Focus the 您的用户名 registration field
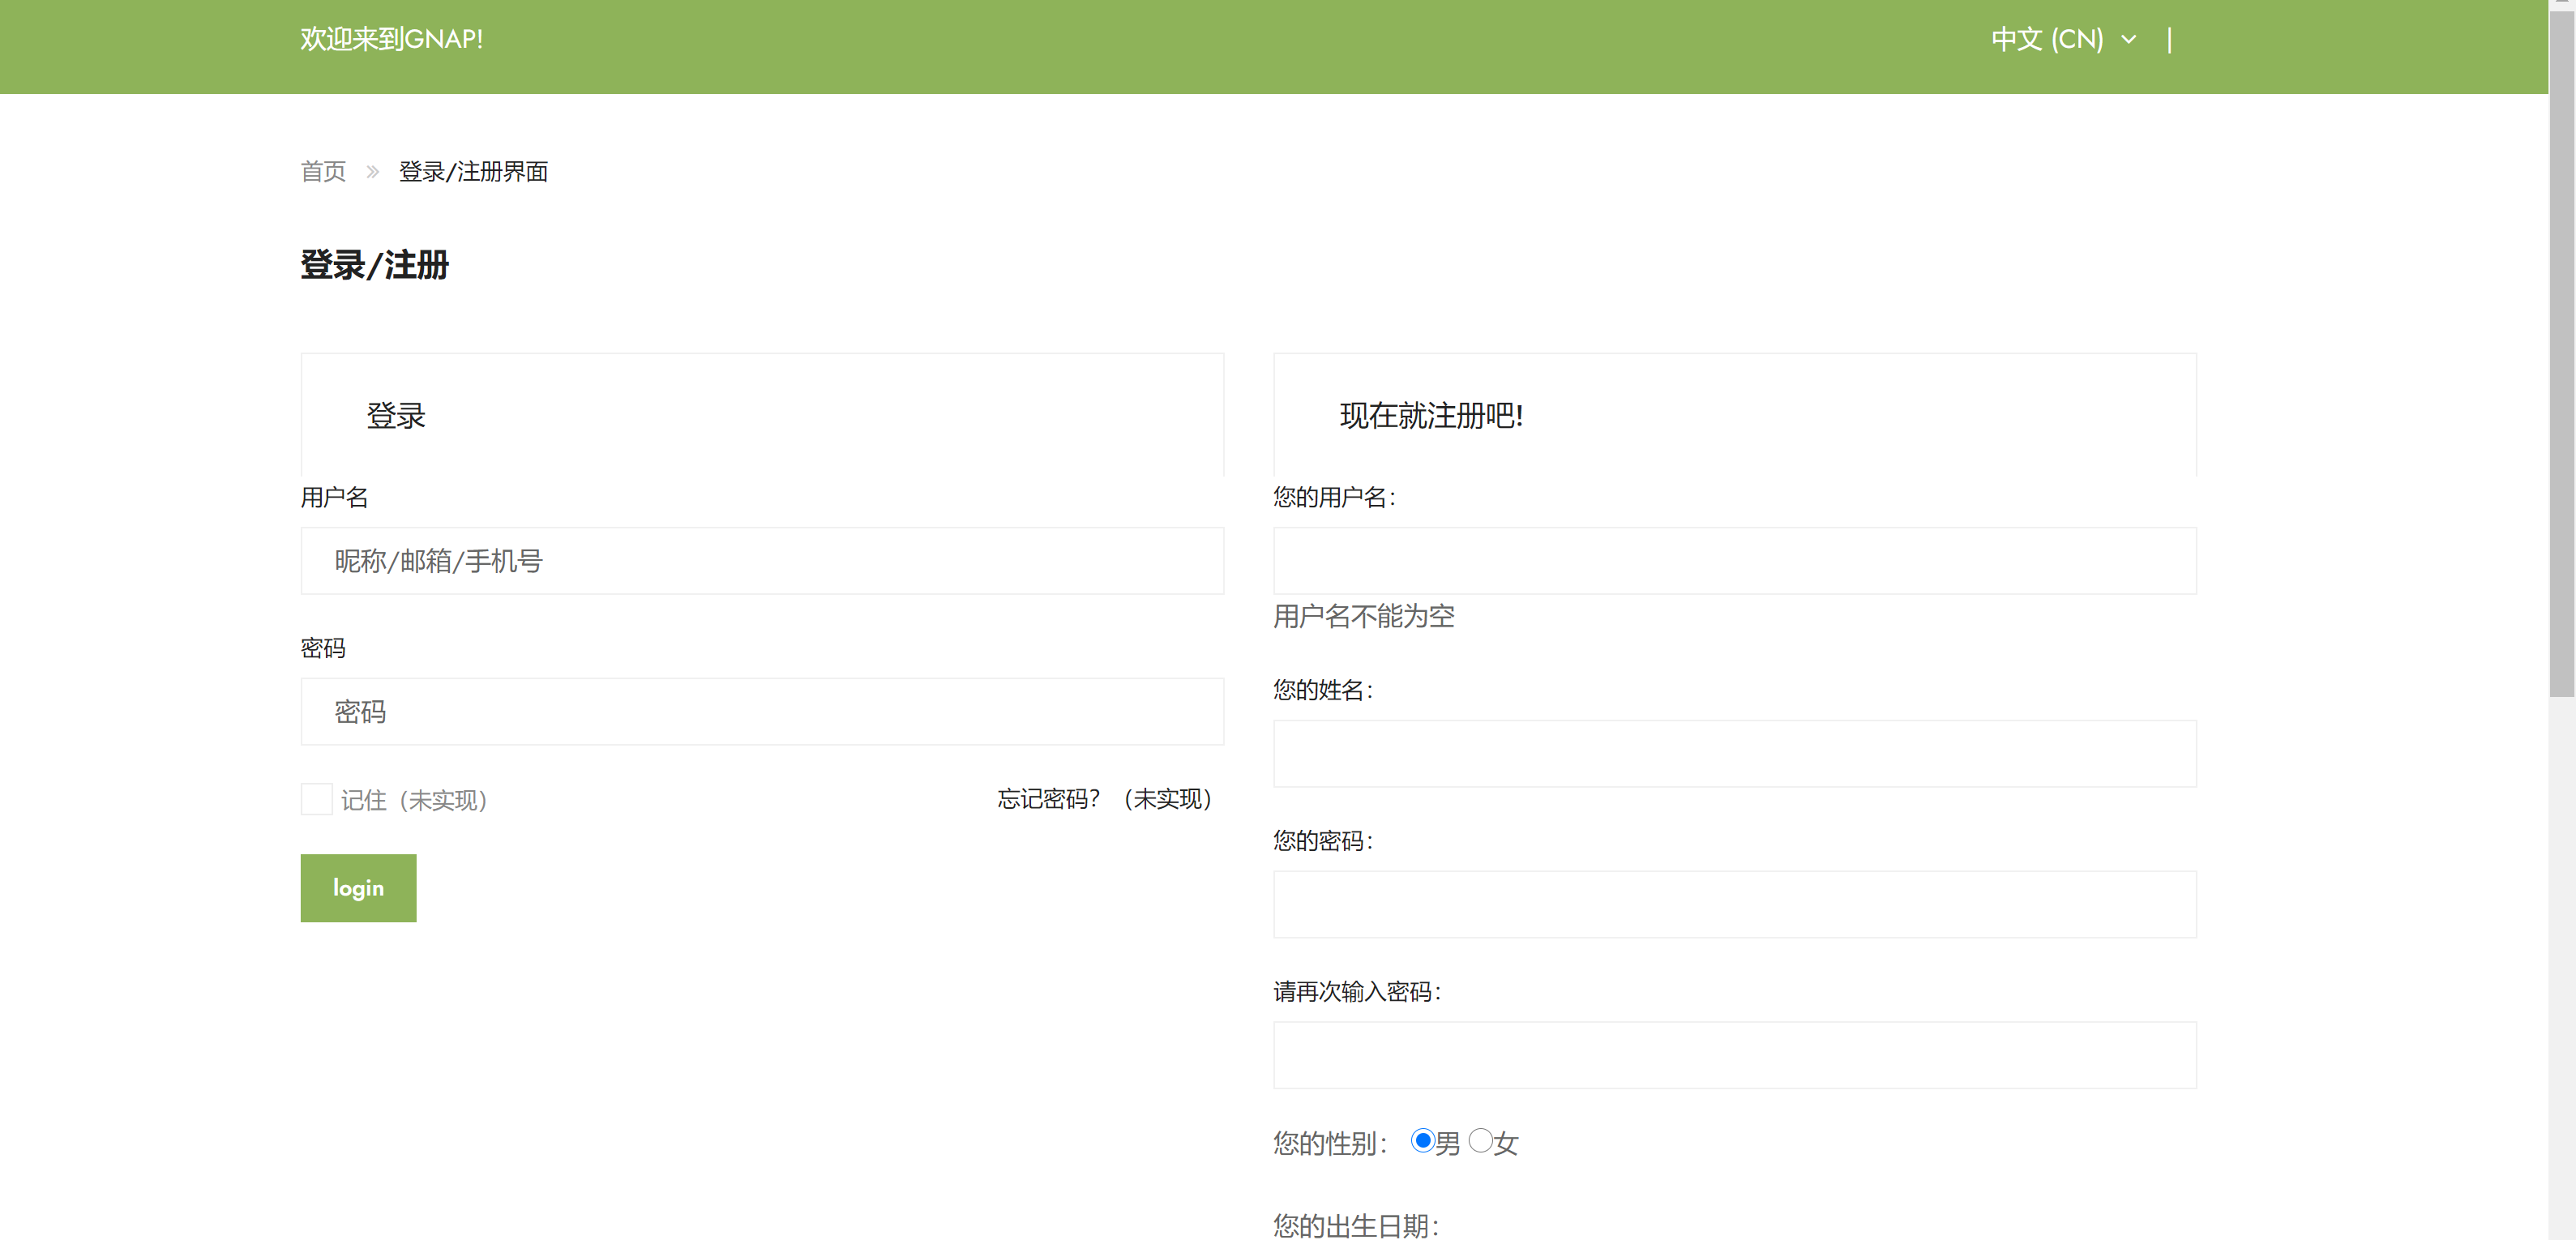The height and width of the screenshot is (1240, 2576). click(1734, 561)
